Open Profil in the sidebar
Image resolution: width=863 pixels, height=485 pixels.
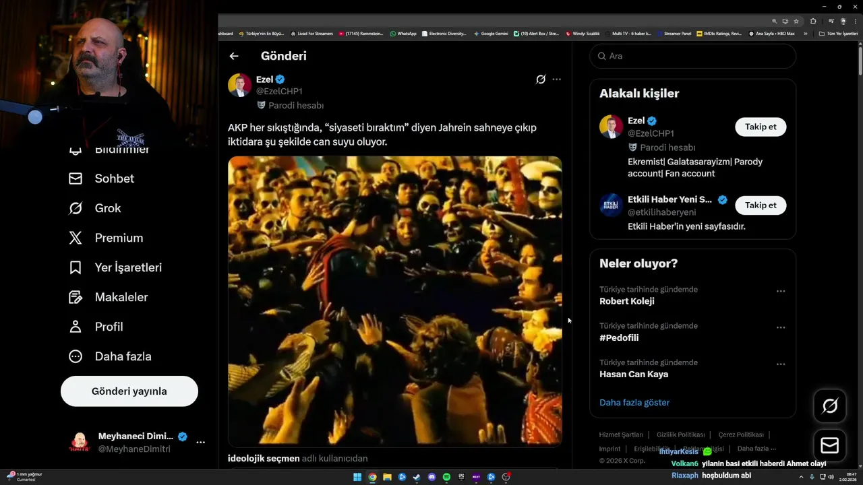96,327
